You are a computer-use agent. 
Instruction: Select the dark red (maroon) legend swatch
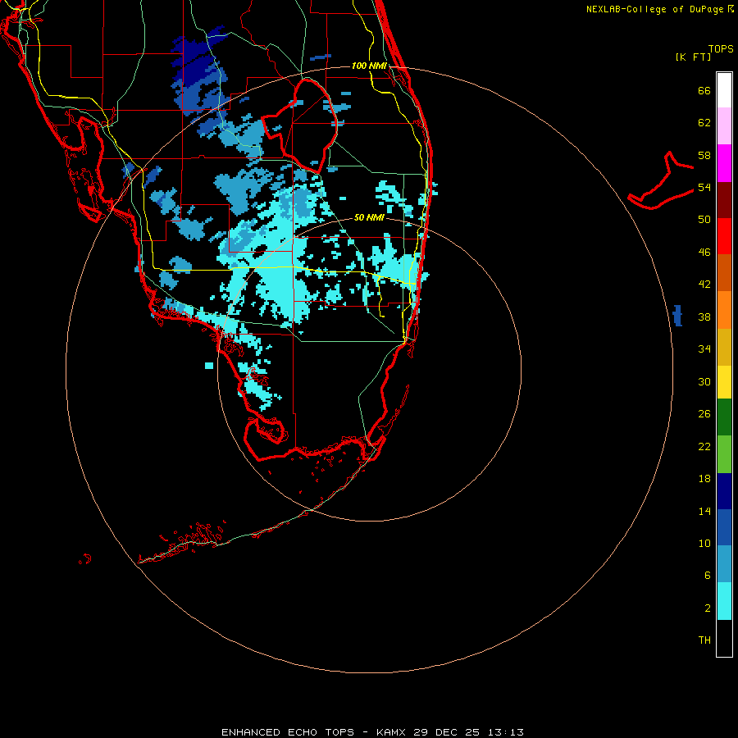(724, 200)
